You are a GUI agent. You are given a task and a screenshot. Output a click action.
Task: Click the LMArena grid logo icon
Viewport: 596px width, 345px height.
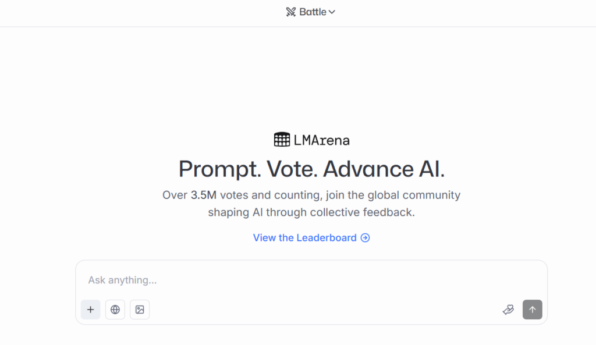pos(282,140)
